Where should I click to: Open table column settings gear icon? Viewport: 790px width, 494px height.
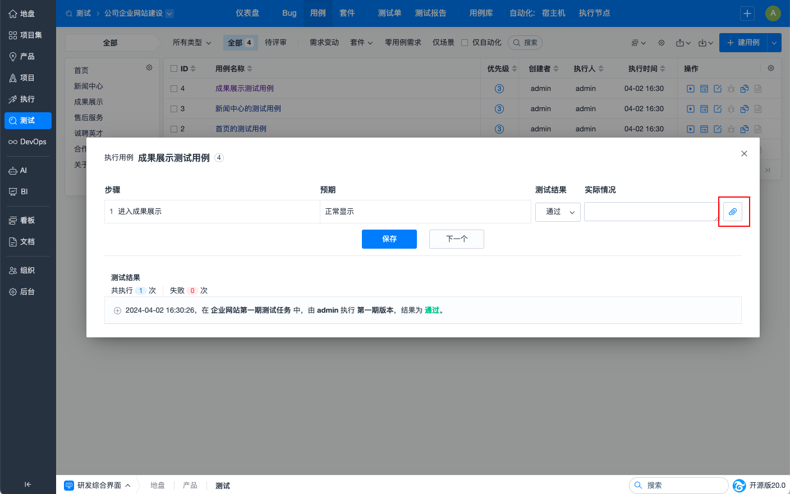click(771, 68)
